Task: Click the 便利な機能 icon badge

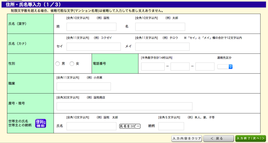Action: point(41,123)
